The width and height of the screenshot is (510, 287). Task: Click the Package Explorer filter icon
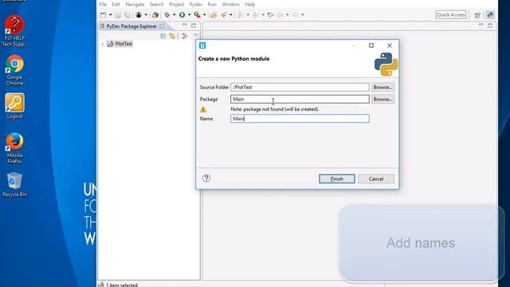184,36
